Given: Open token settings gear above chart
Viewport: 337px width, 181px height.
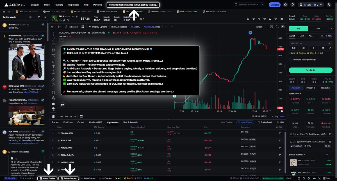Looking at the screenshot, I should click(x=254, y=18).
